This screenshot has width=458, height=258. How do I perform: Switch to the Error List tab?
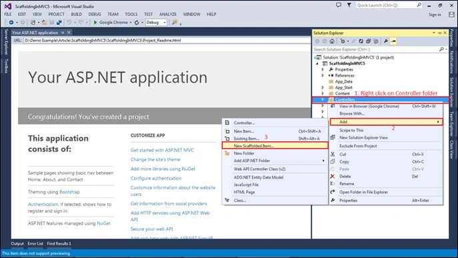35,243
